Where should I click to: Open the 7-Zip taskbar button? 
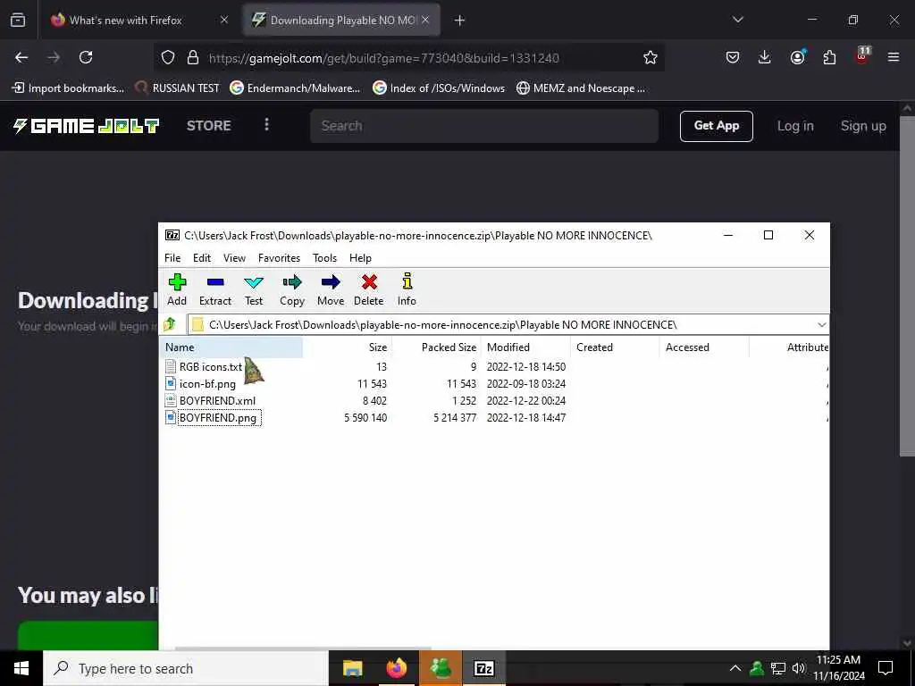483,668
